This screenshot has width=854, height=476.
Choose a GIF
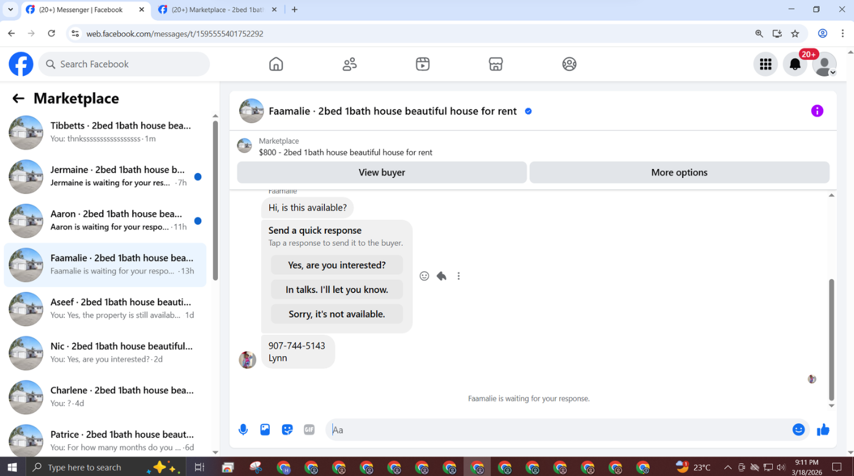(309, 430)
